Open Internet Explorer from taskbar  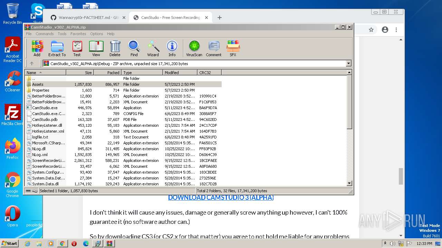[27, 243]
